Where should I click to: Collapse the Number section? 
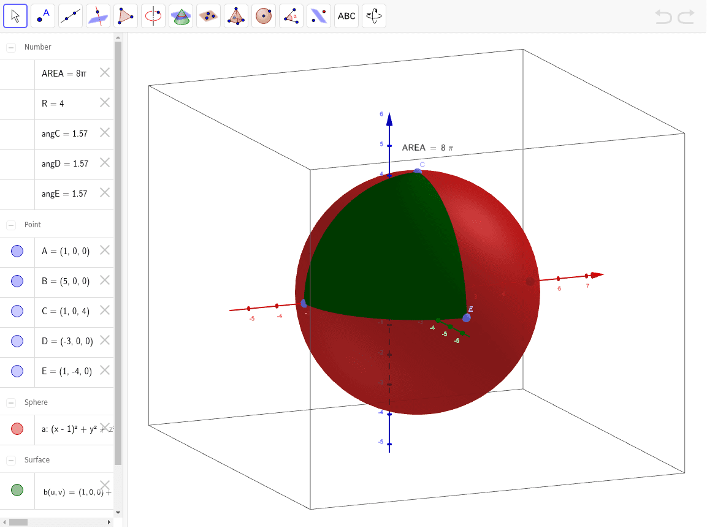click(x=10, y=47)
